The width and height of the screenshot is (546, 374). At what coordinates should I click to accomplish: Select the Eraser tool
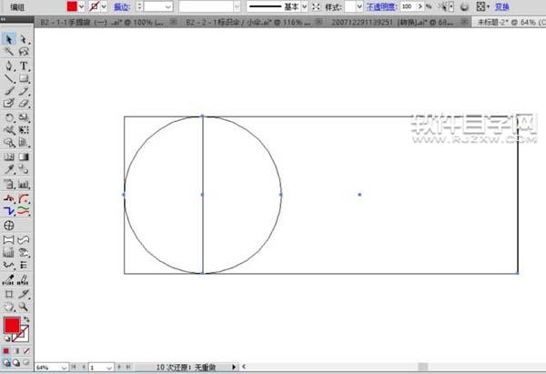click(24, 104)
